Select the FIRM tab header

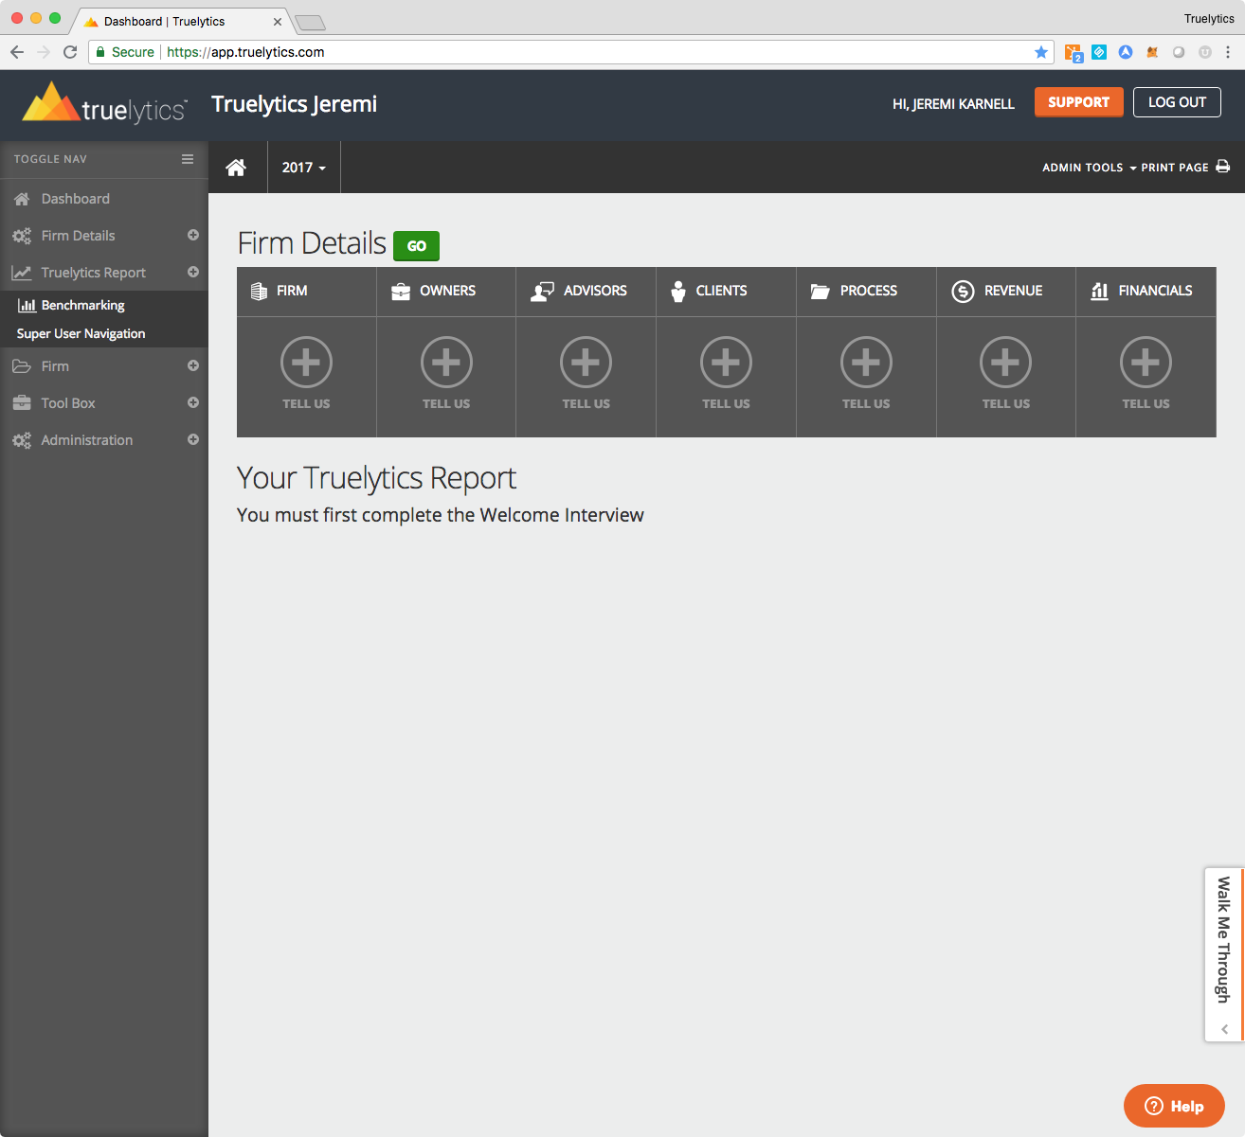[x=306, y=292]
